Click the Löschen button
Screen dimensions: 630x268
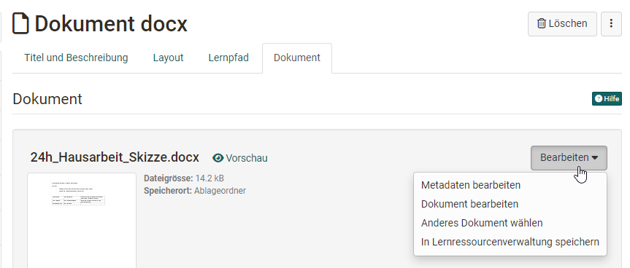click(x=562, y=23)
